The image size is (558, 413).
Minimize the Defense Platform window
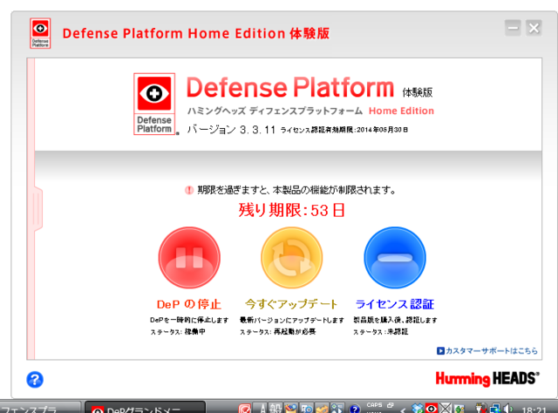[513, 28]
